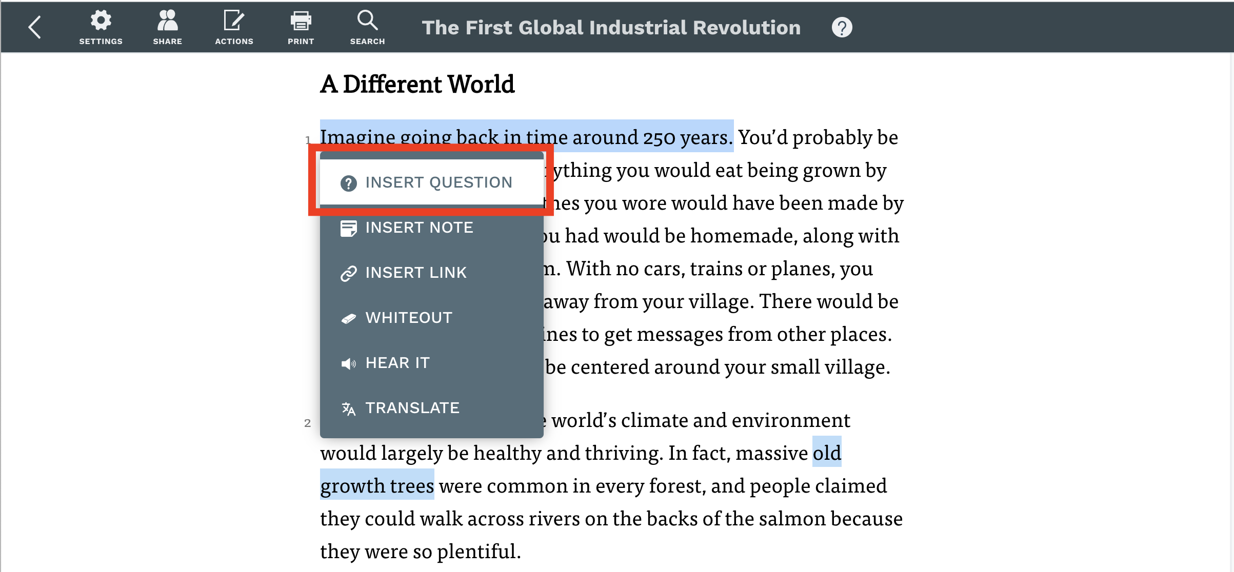Click the heading A Different World
This screenshot has width=1234, height=572.
[x=417, y=84]
